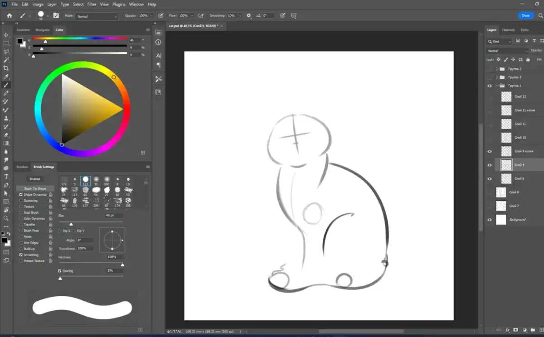Open the brush Mode dropdown
This screenshot has width=544, height=337.
(97, 16)
